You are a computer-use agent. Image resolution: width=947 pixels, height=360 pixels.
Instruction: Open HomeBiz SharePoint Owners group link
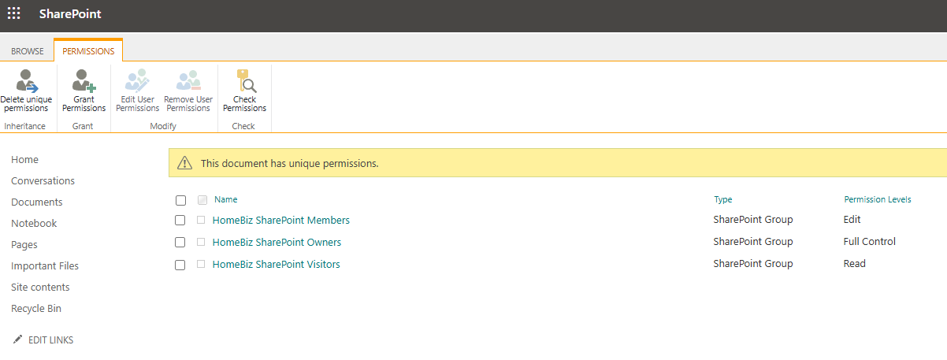(277, 243)
